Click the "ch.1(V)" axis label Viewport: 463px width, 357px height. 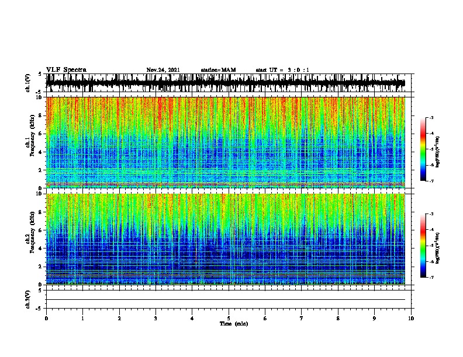click(27, 83)
